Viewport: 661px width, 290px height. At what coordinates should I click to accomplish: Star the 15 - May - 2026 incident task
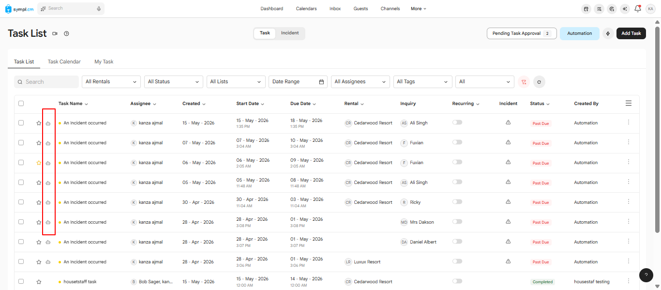click(39, 123)
